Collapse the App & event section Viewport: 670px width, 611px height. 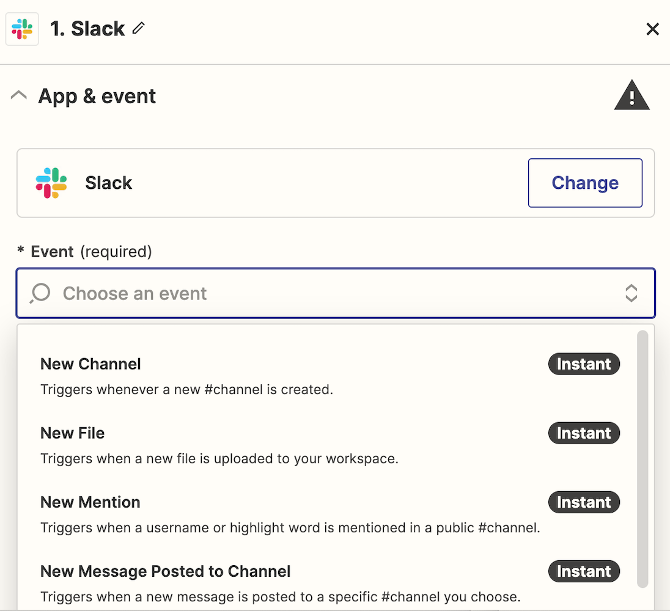[x=19, y=95]
